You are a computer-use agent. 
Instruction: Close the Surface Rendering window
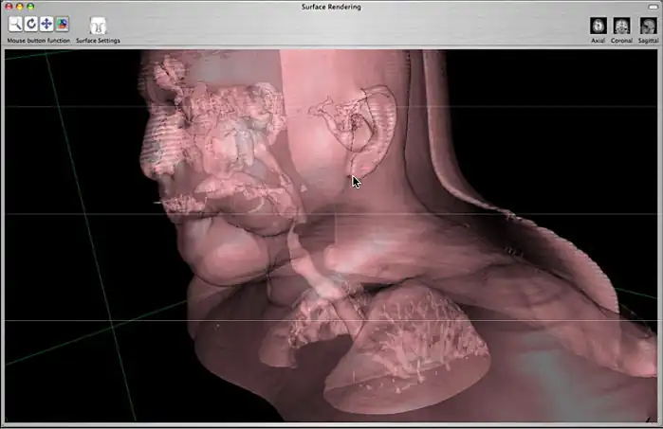pos(9,7)
